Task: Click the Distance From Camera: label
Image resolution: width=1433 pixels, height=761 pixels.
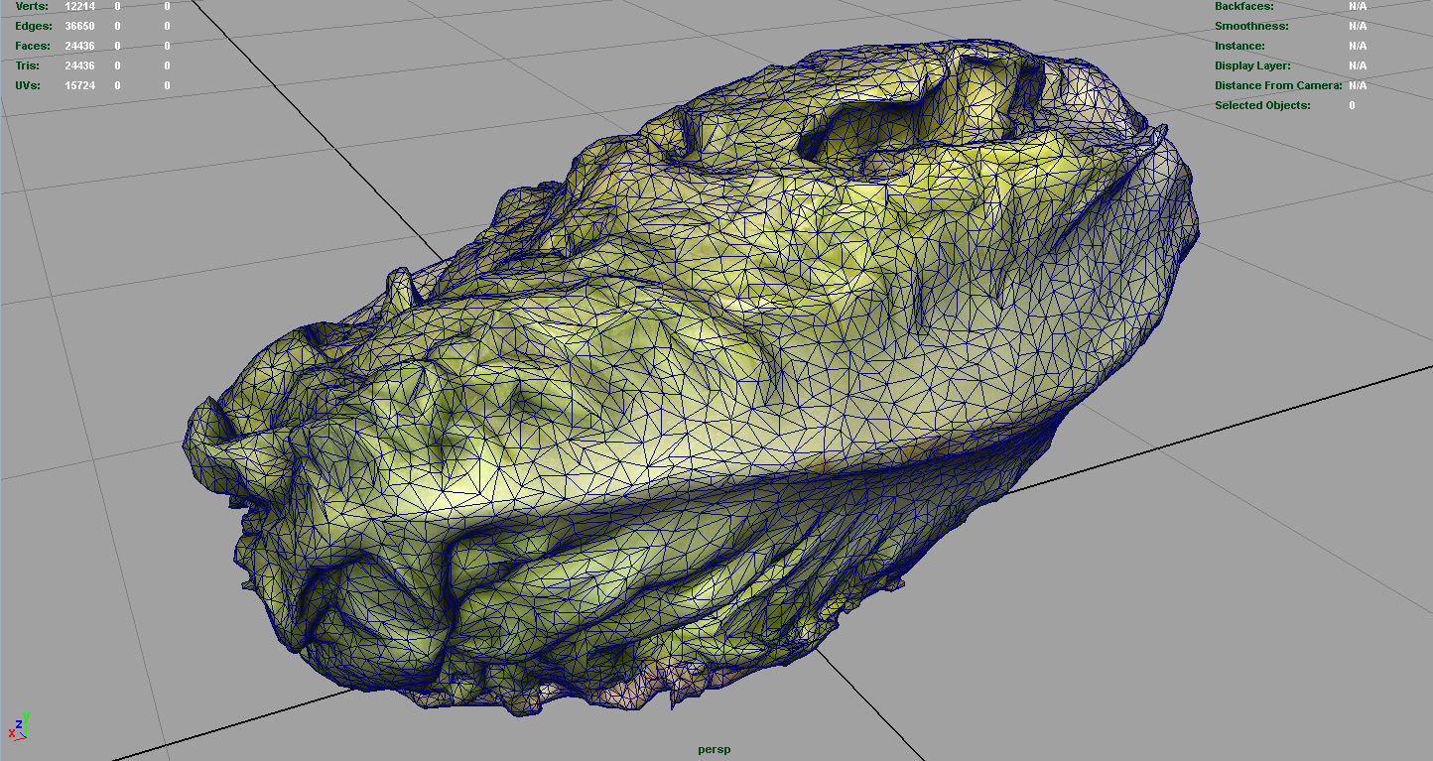Action: 1278,85
